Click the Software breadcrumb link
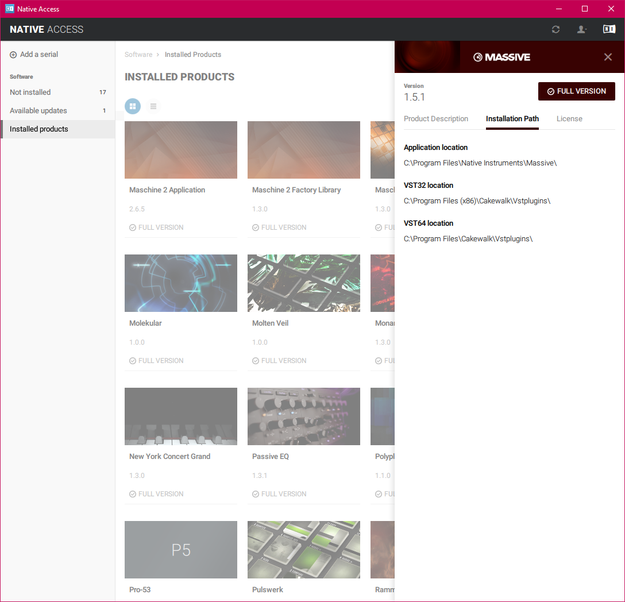The height and width of the screenshot is (602, 625). click(x=138, y=55)
